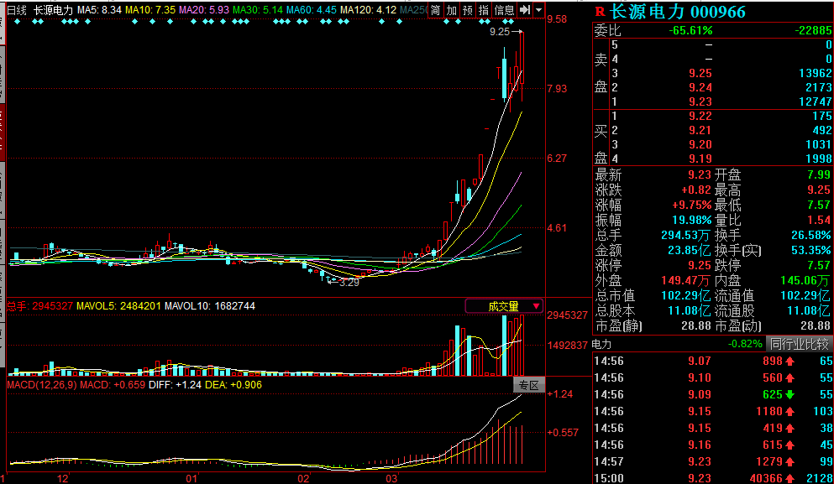
Task: Click the DEA: +0.906 value
Action: click(x=233, y=385)
